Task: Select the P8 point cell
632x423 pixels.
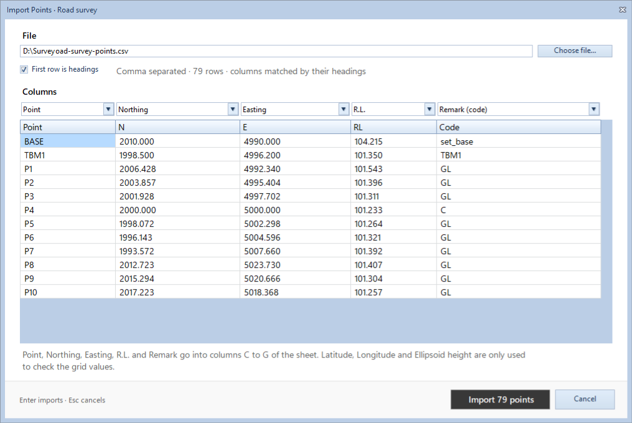Action: pos(68,265)
